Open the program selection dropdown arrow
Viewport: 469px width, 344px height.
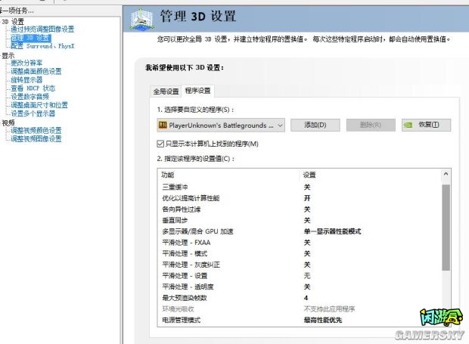point(281,125)
